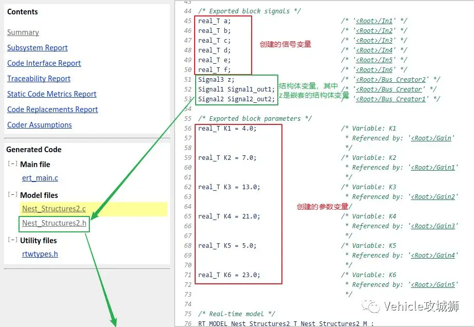Select the Nest_Structures2.c file link
474x327 pixels.
pyautogui.click(x=54, y=209)
